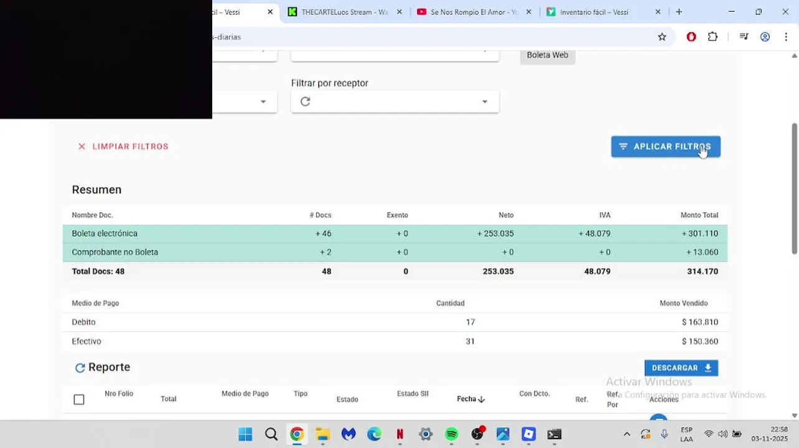Open Netflix from the taskbar

[400, 434]
